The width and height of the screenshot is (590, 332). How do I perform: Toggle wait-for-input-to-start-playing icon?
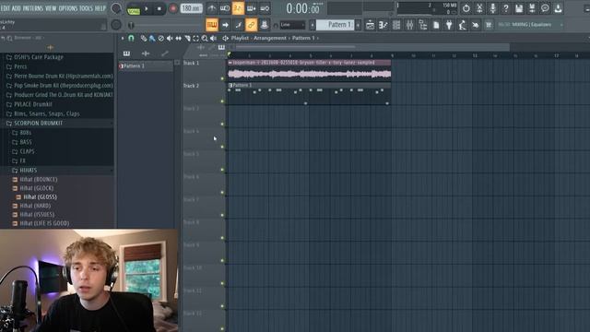[x=225, y=8]
